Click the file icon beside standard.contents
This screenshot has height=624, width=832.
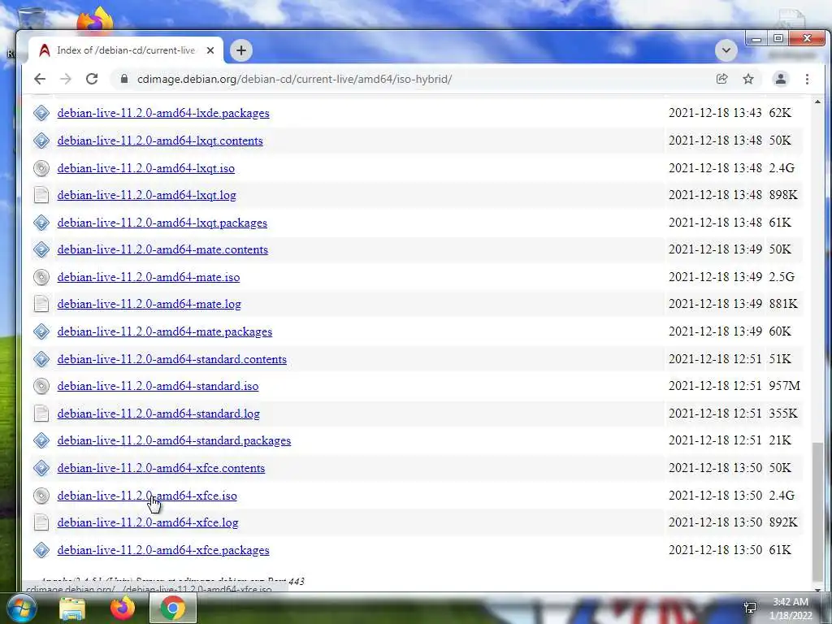coord(41,359)
